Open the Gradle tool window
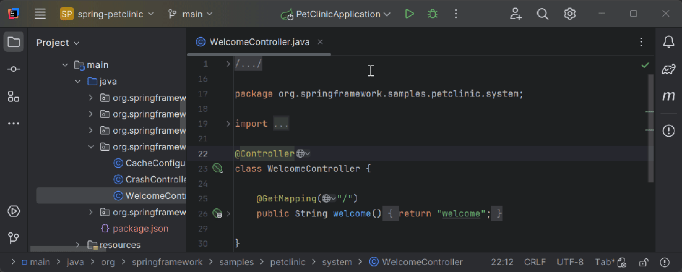 [669, 69]
